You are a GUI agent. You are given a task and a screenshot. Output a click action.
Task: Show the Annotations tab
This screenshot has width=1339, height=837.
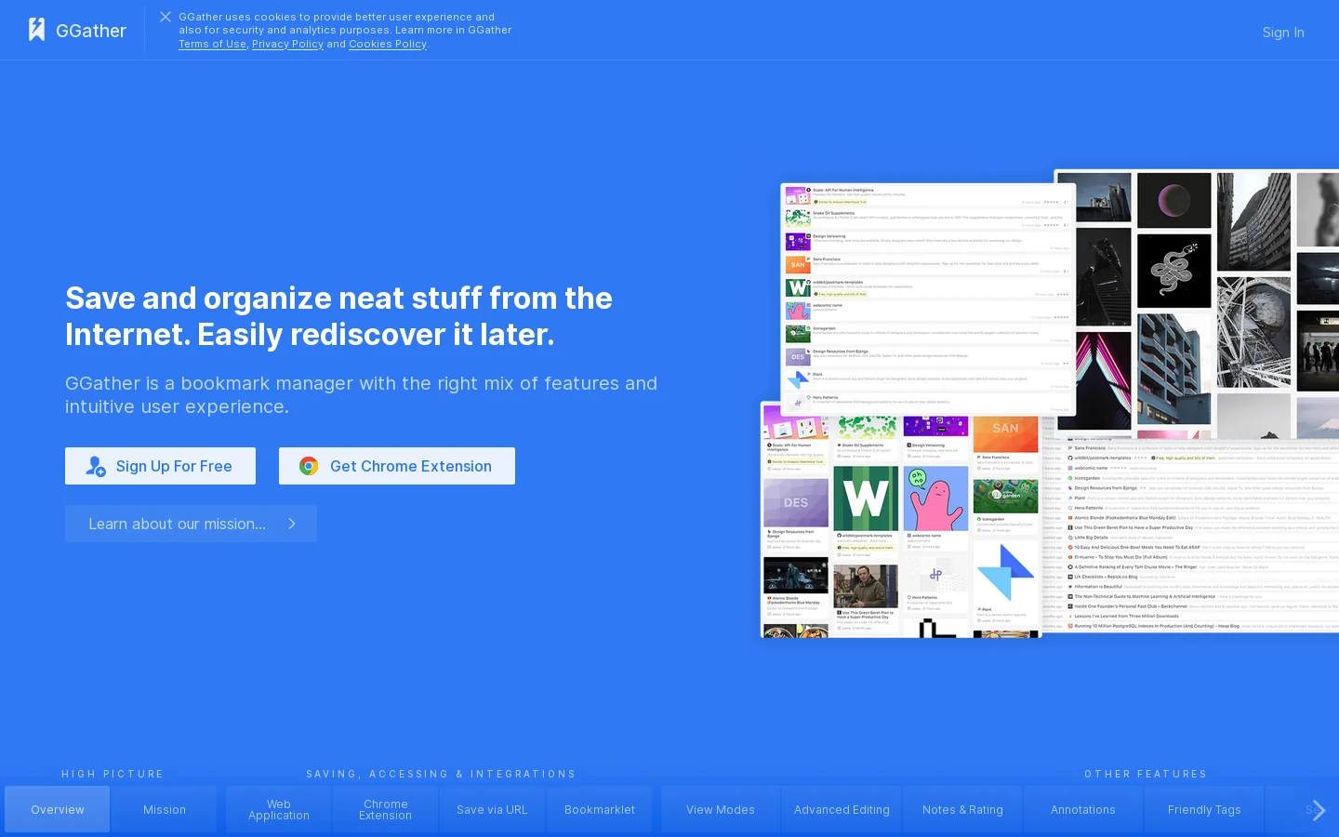(1083, 810)
